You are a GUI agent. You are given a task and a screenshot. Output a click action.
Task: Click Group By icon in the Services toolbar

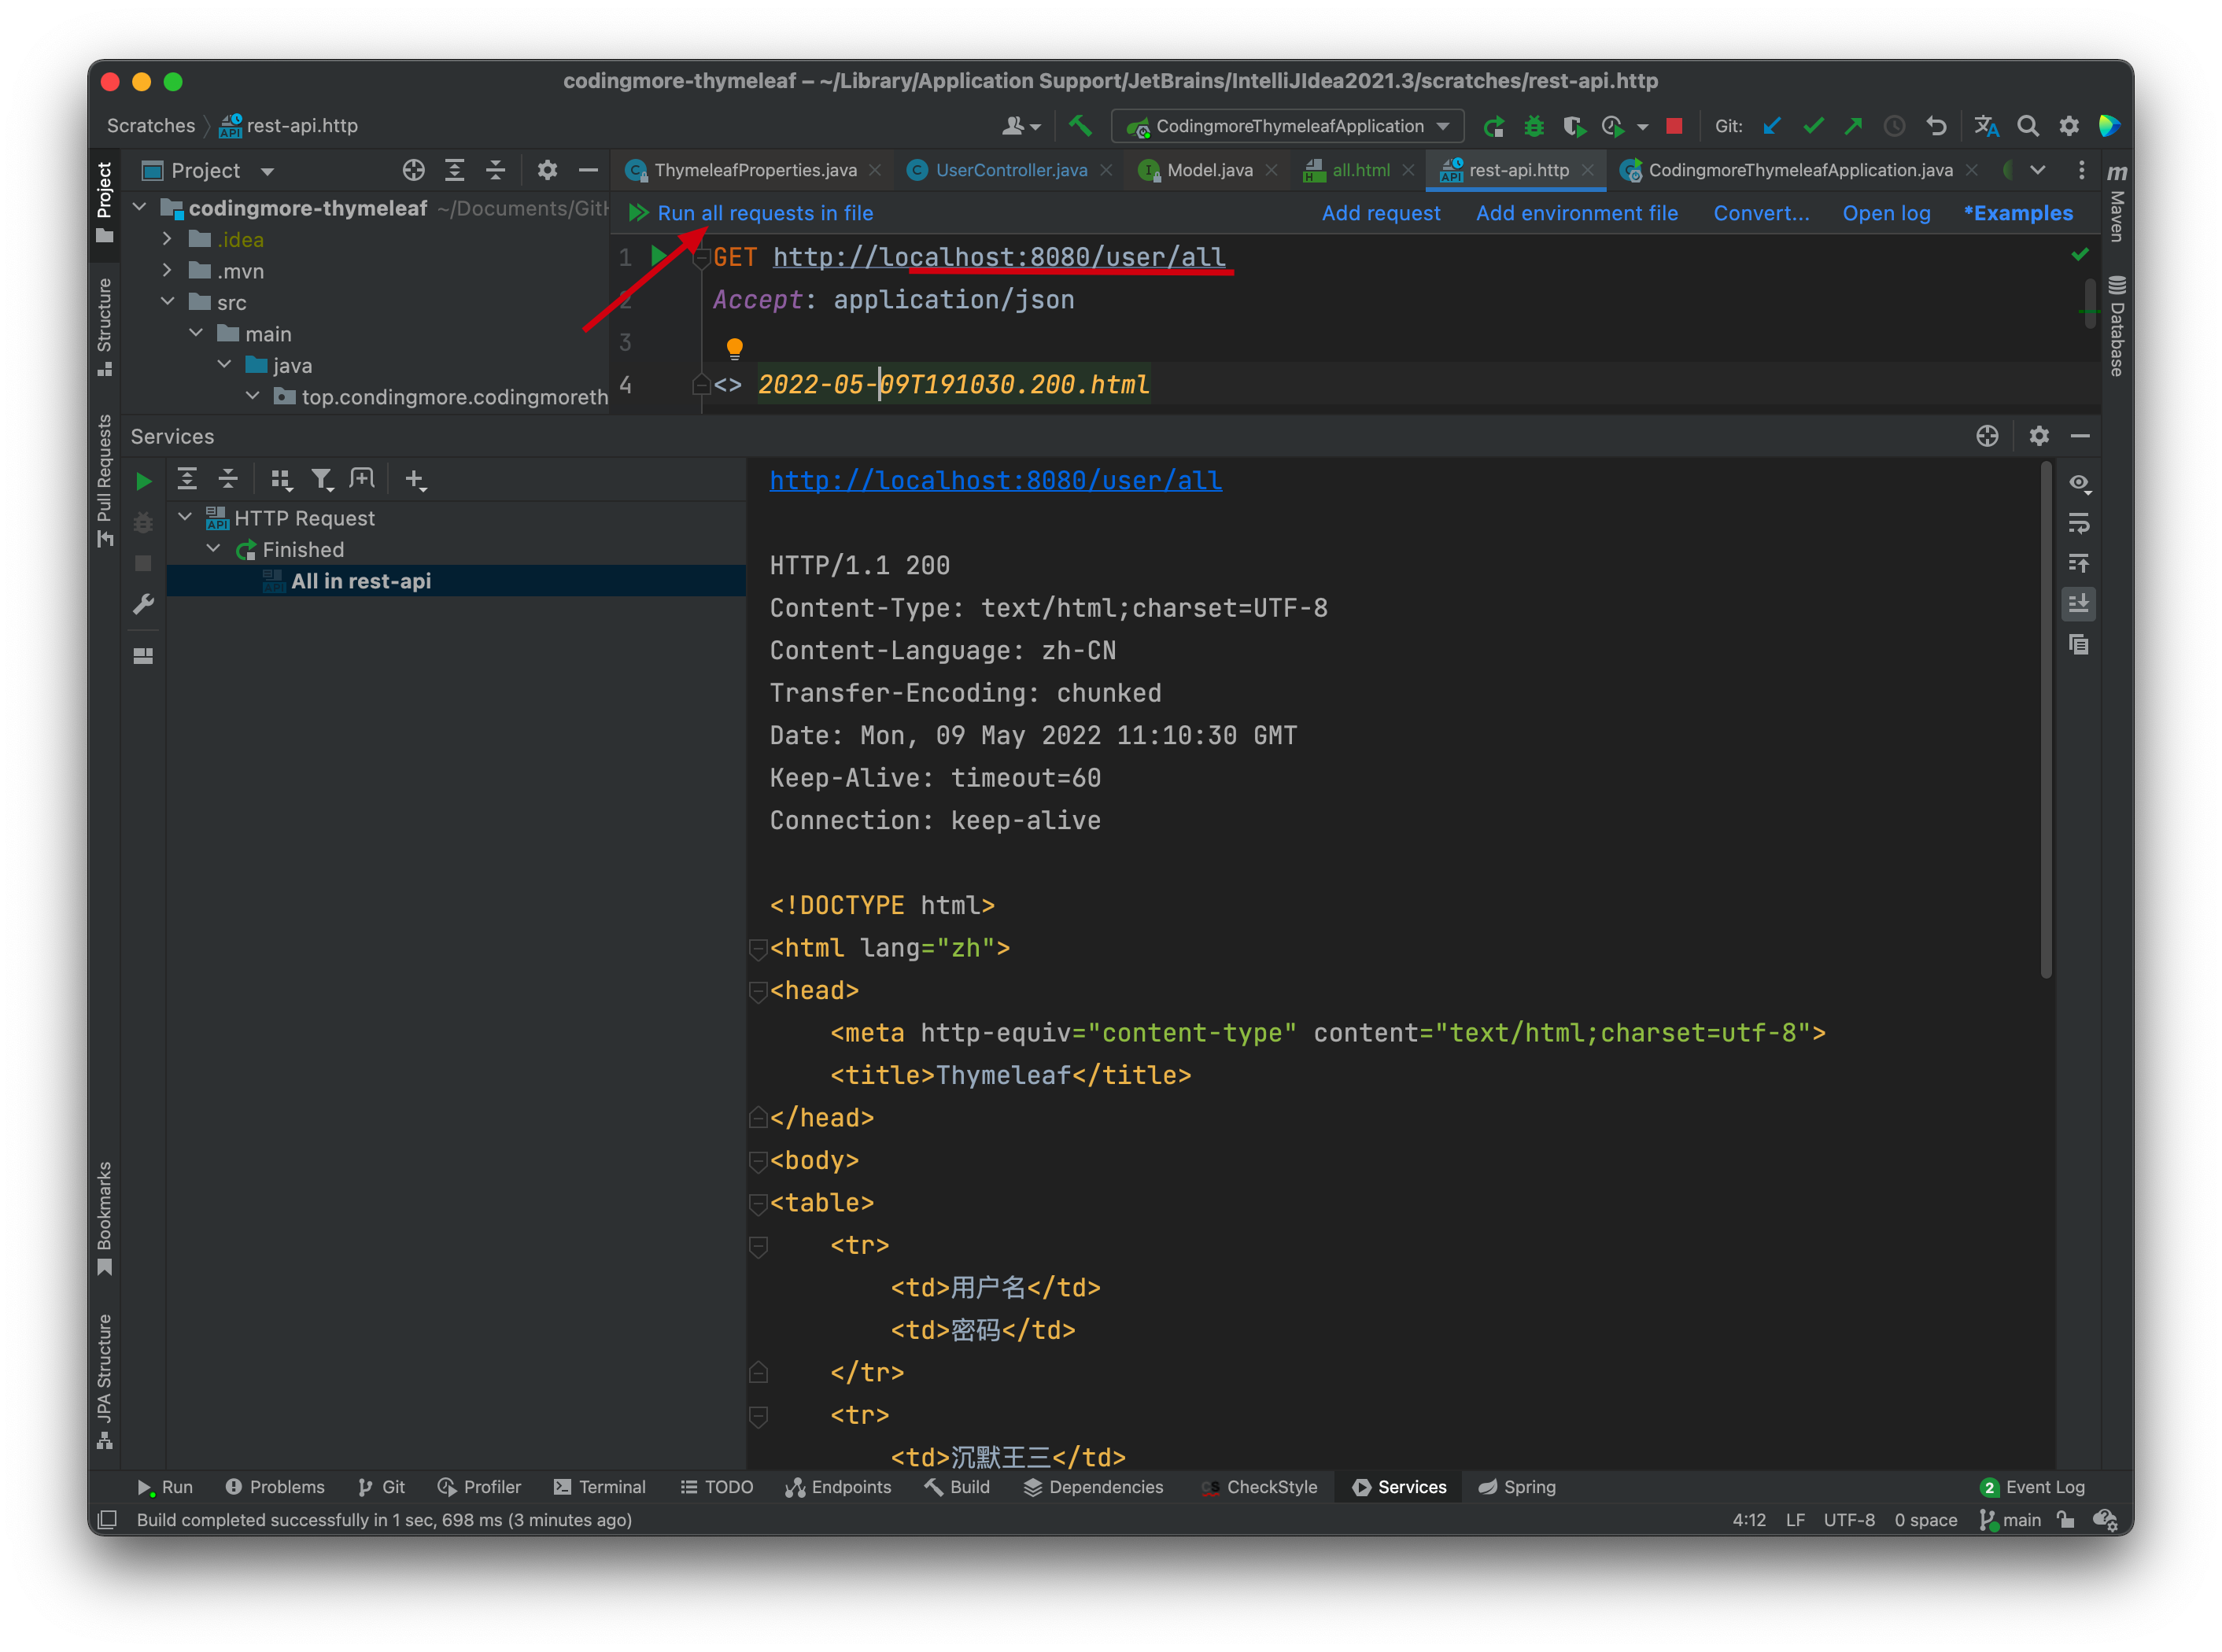point(281,480)
